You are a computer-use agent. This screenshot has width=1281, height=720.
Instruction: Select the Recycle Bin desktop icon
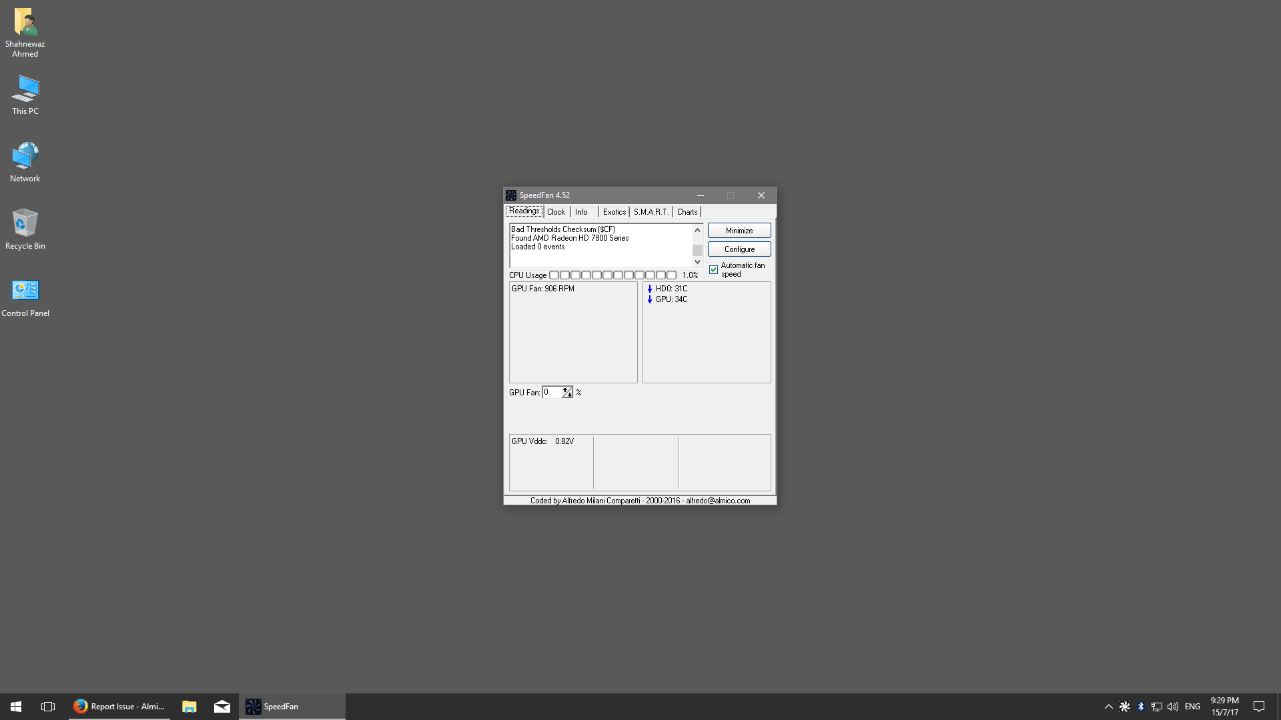25,229
